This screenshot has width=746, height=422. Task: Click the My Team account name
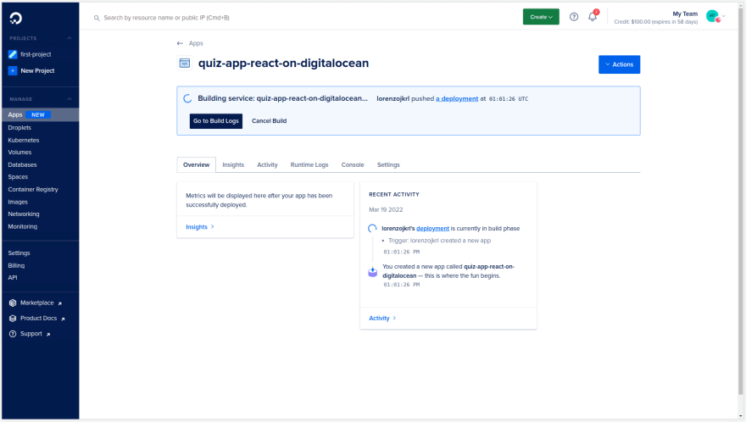tap(685, 14)
